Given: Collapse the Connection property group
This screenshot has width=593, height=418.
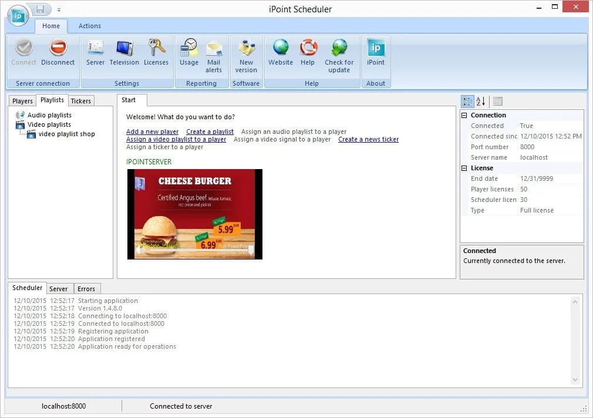Looking at the screenshot, I should 464,116.
